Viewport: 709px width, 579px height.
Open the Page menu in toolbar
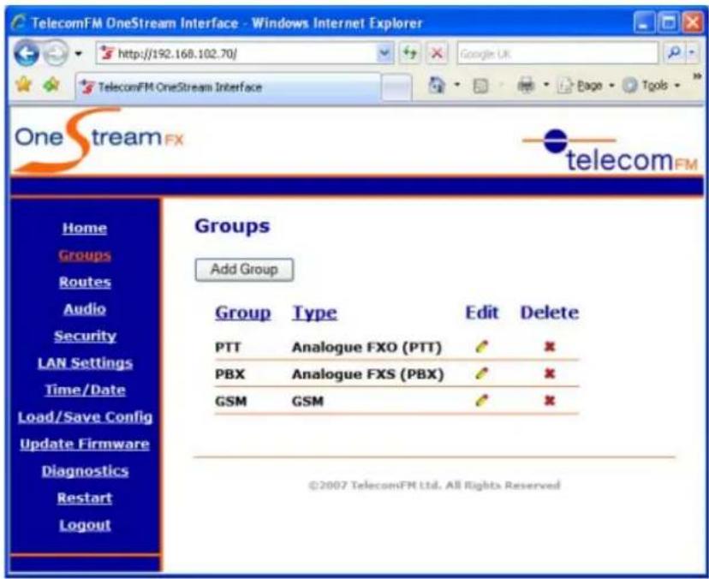click(x=586, y=86)
